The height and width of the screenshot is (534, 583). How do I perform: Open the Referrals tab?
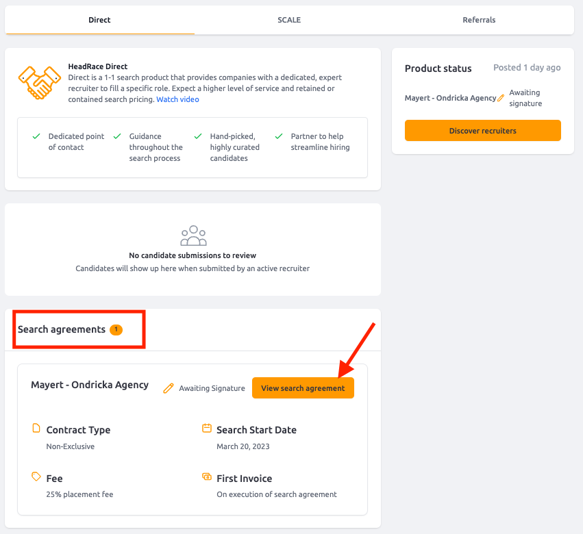coord(479,20)
